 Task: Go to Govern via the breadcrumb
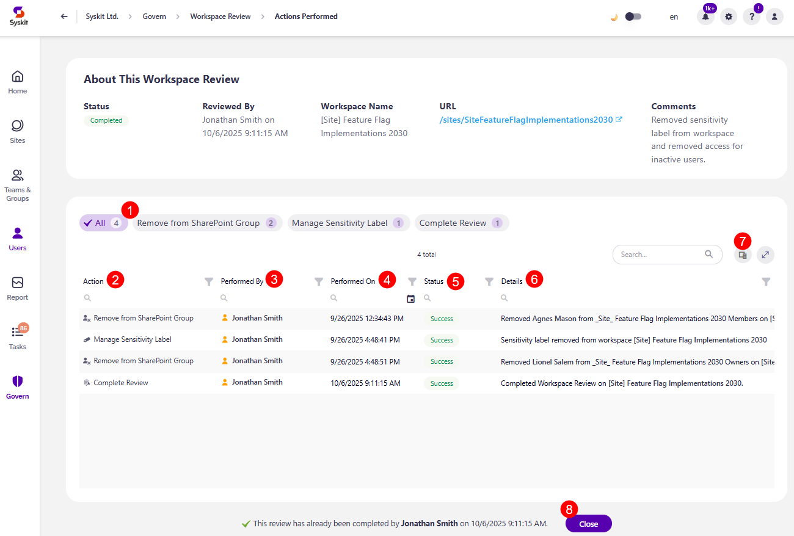(155, 16)
